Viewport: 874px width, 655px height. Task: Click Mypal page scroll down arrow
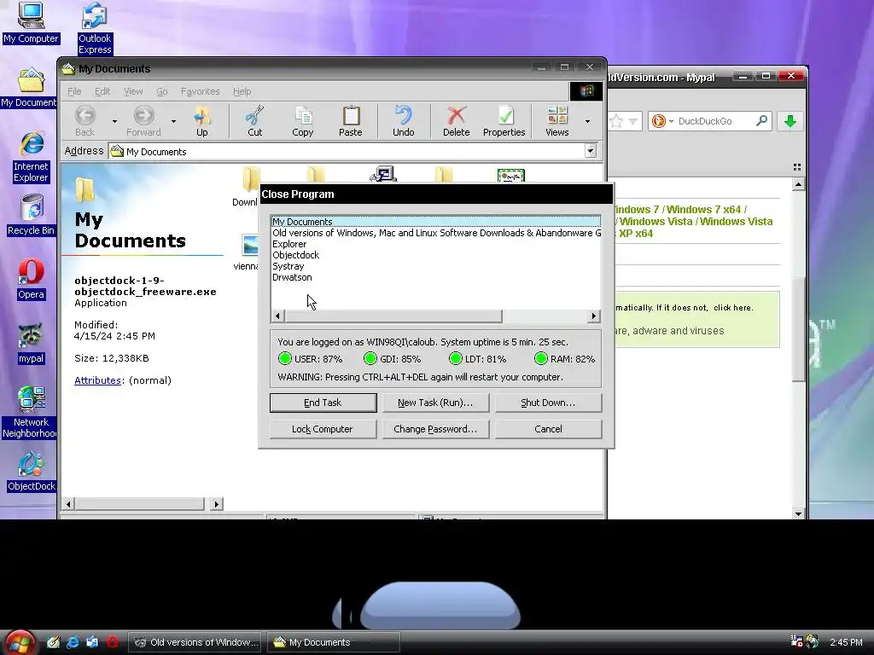798,513
